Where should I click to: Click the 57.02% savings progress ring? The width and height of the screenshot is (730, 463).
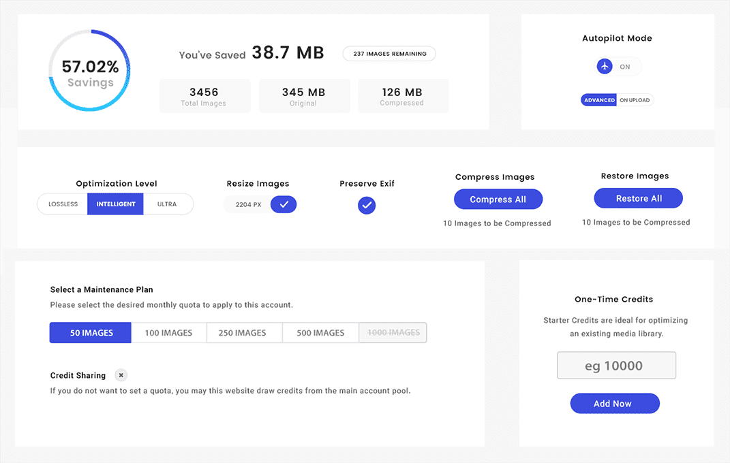click(90, 71)
